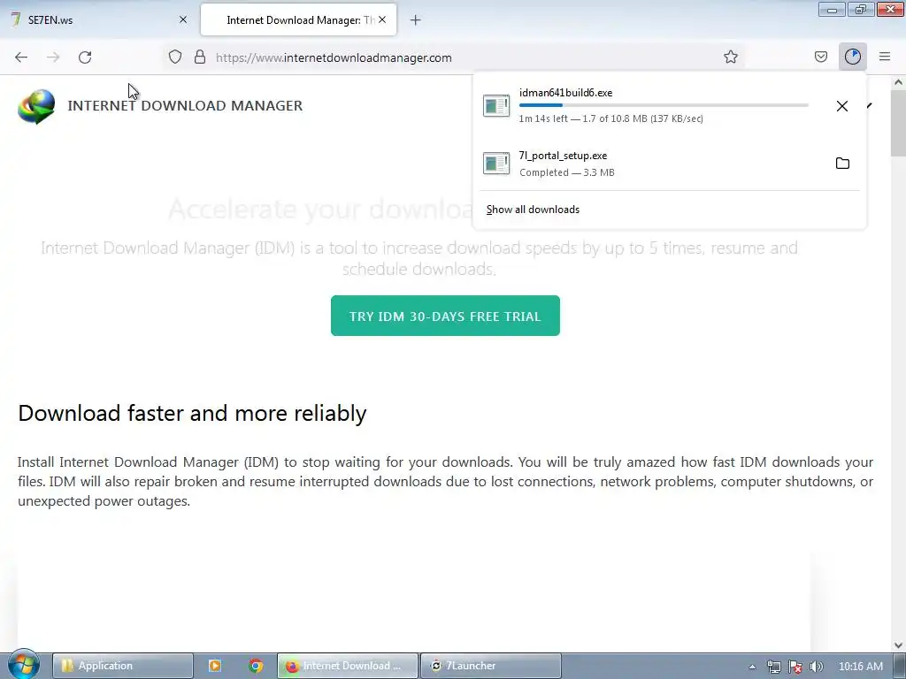906x679 pixels.
Task: Click the idman641build6.exe file name
Action: (x=565, y=92)
